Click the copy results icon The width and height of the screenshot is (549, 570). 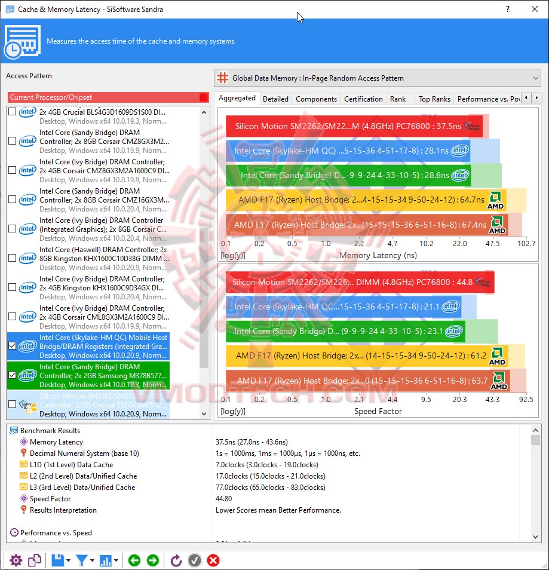coord(35,560)
